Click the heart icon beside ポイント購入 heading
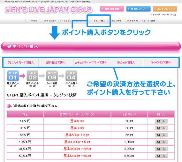The image size is (182, 162). pos(9,46)
